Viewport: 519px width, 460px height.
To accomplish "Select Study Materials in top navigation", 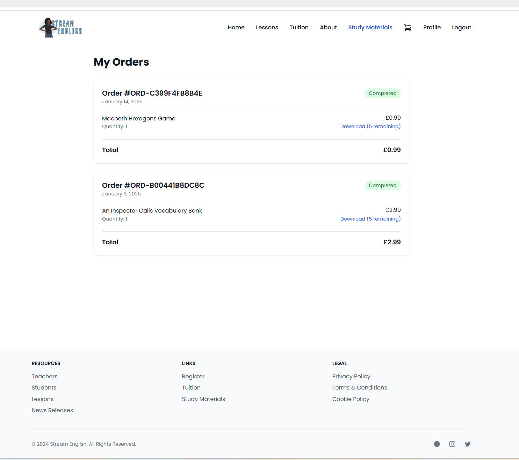I will tap(370, 28).
